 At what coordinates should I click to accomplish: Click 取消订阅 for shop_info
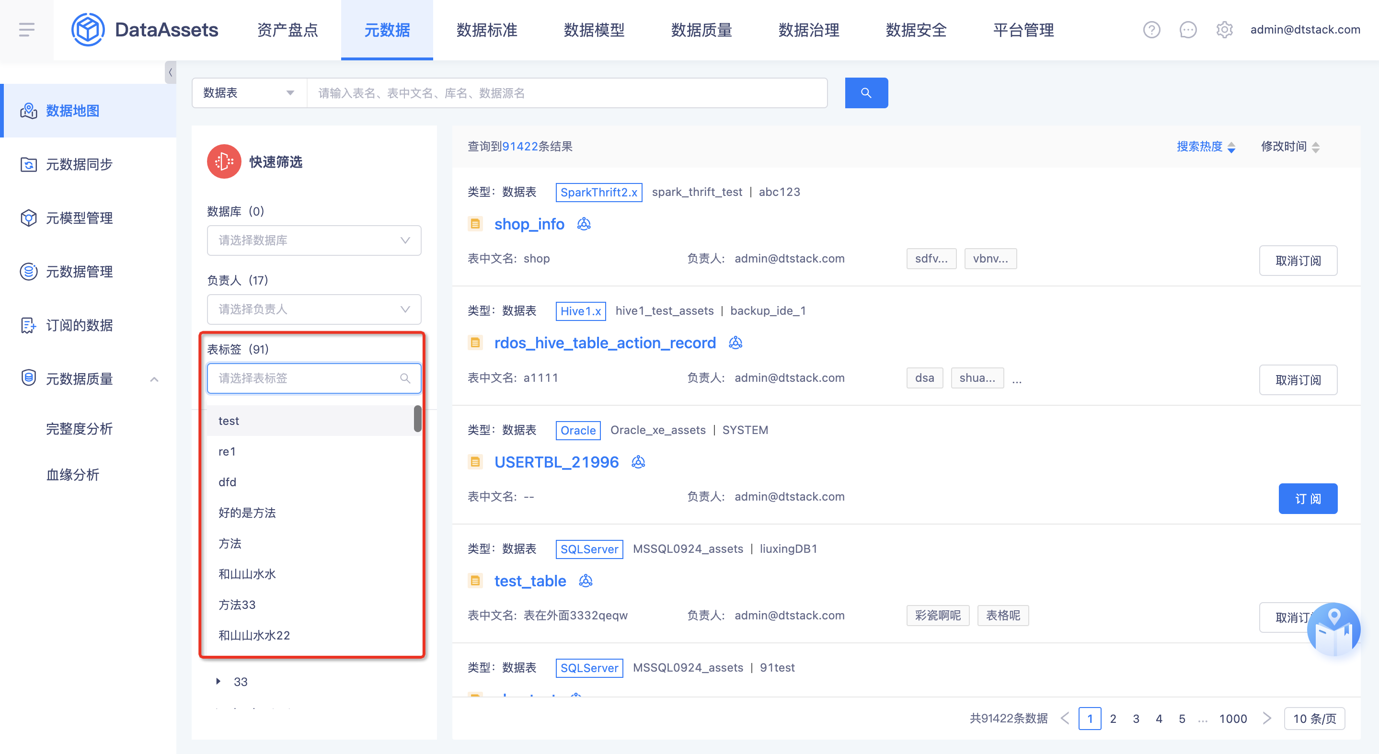(1298, 261)
